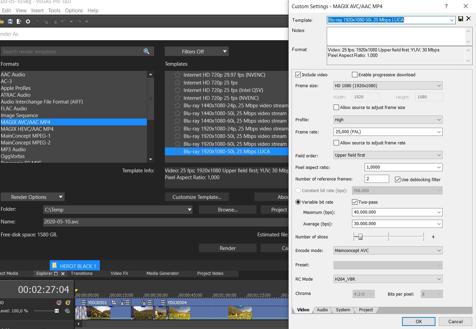The width and height of the screenshot is (476, 329).
Task: Click the Render button
Action: (x=228, y=248)
